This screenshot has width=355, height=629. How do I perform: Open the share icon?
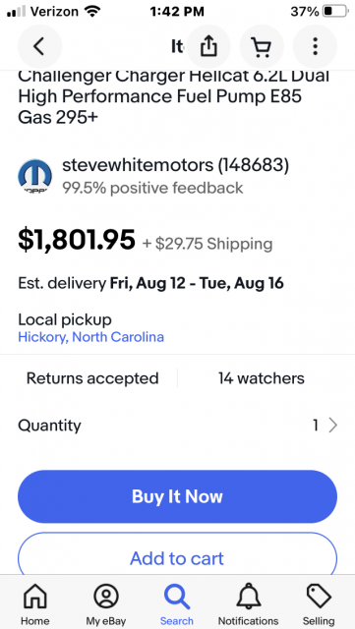coord(208,46)
